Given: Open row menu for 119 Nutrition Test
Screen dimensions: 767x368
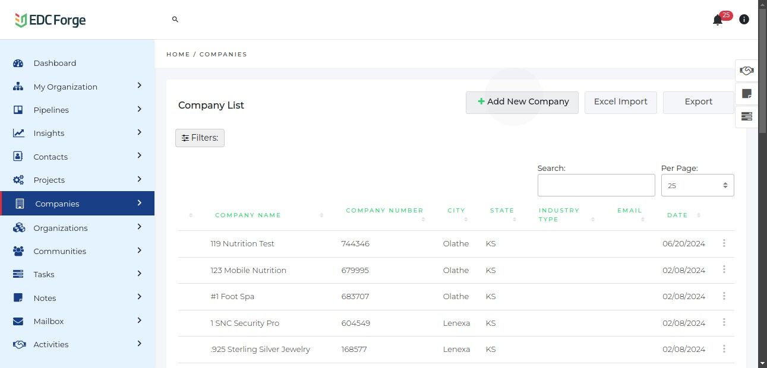Looking at the screenshot, I should (724, 243).
